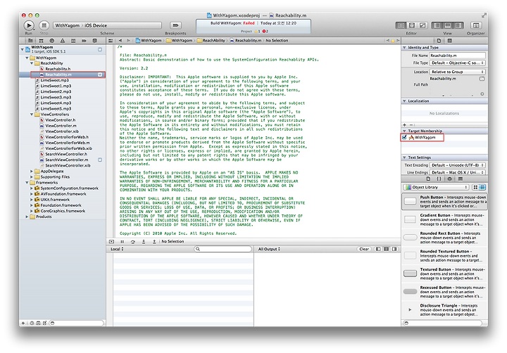Expand the Products group
This screenshot has width=507, height=353.
27,217
